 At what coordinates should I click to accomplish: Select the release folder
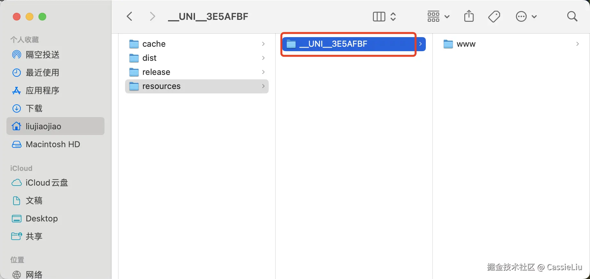(x=156, y=72)
